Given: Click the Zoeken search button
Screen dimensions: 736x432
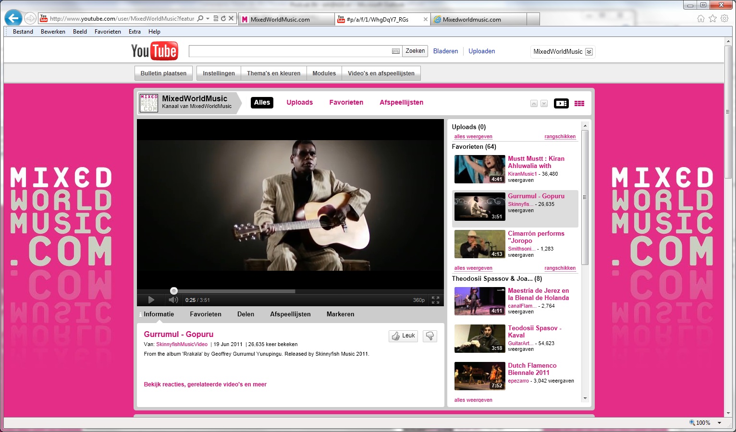Looking at the screenshot, I should tap(415, 51).
